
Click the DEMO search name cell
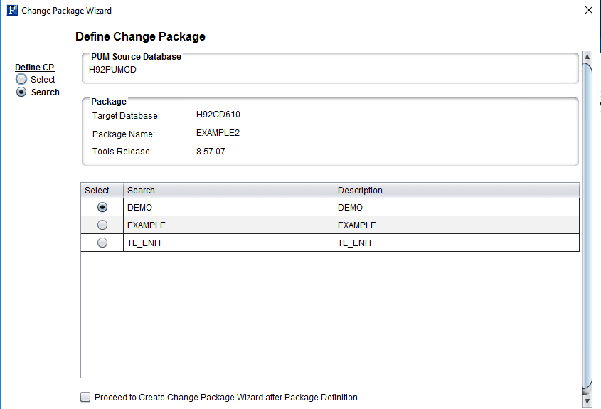pyautogui.click(x=228, y=208)
